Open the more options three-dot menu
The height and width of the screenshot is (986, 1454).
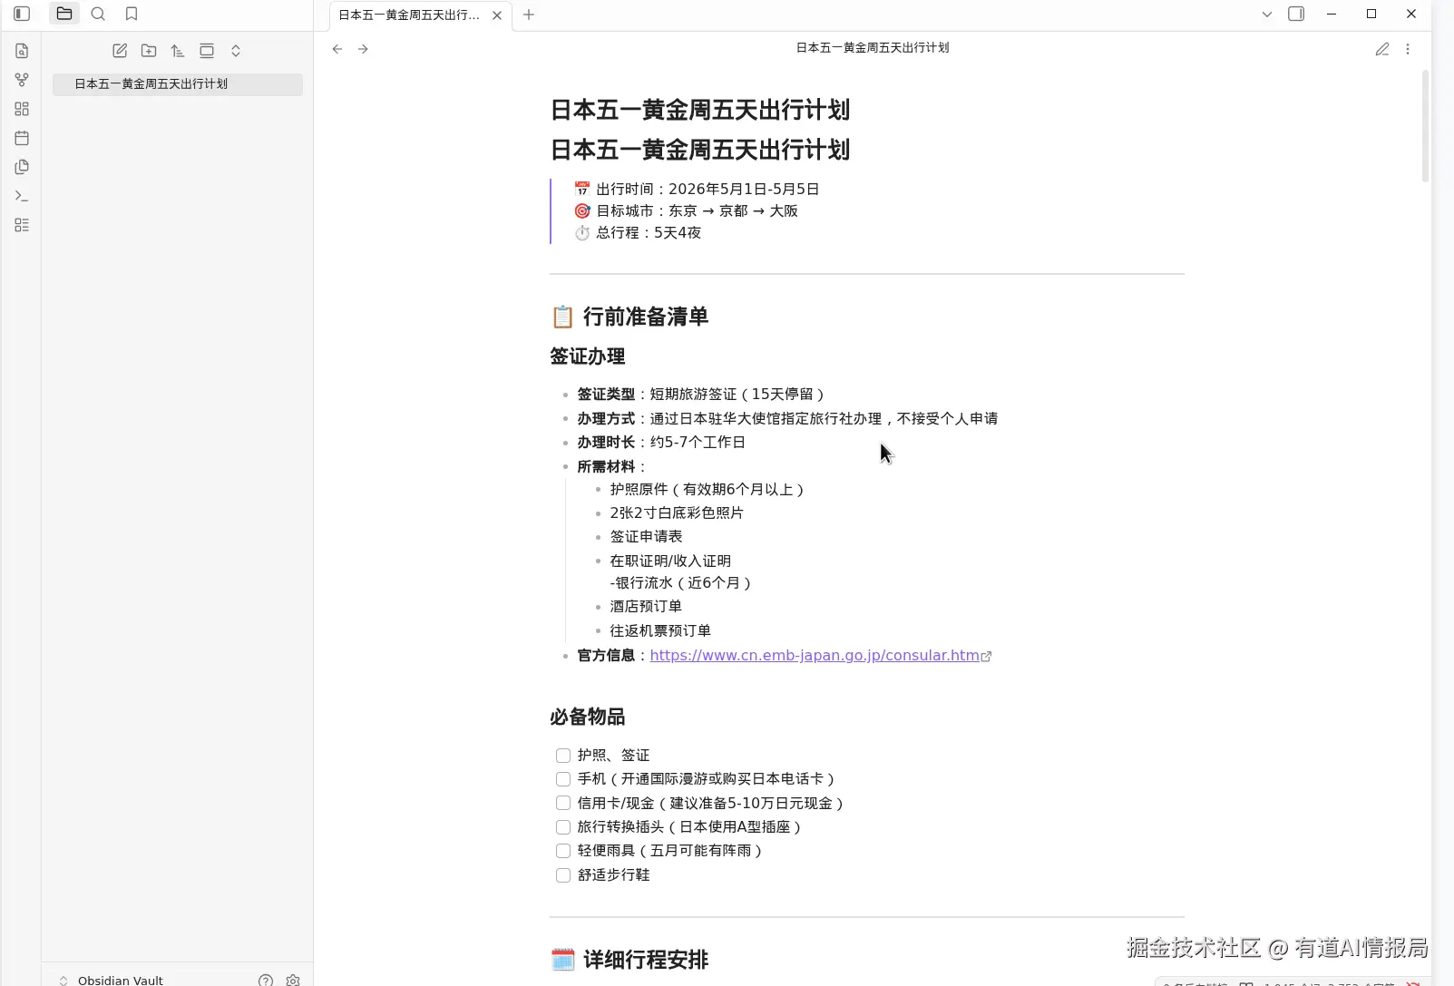tap(1409, 49)
